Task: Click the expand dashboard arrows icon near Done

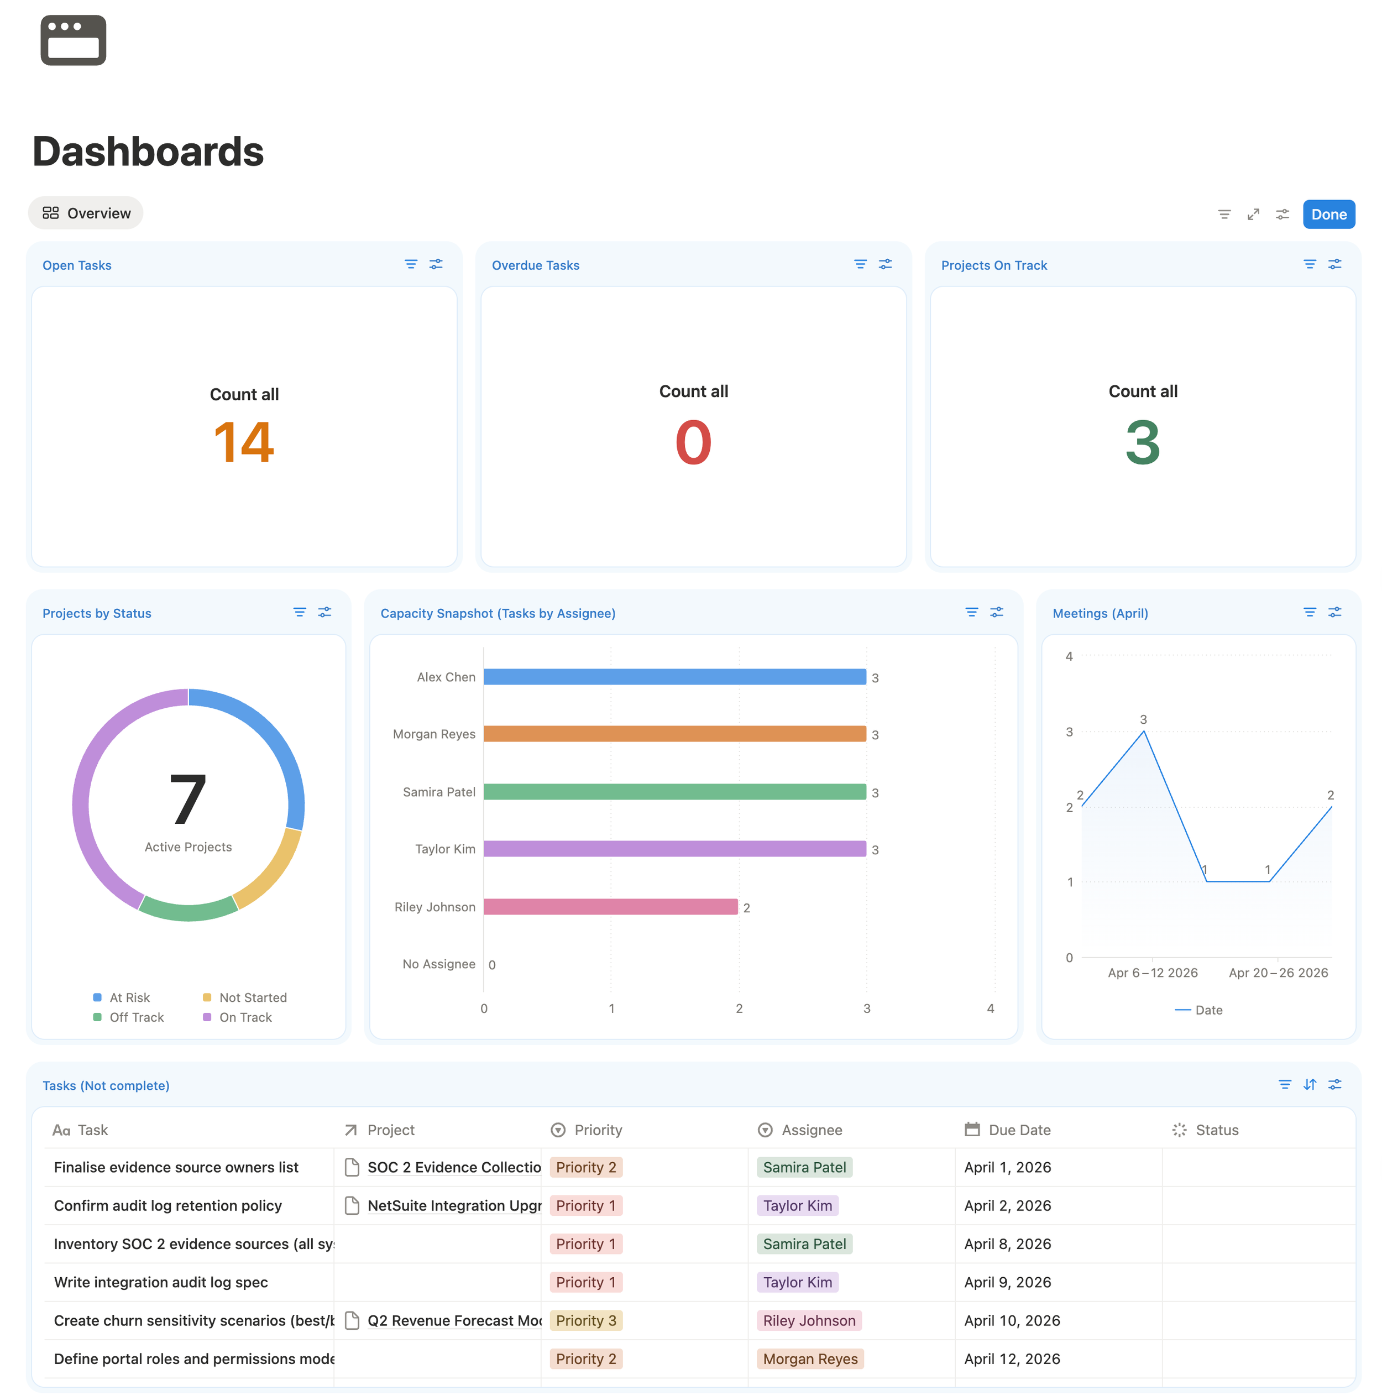Action: tap(1253, 214)
